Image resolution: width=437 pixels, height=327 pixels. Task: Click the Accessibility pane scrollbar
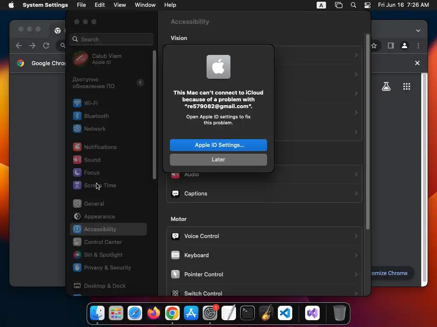tap(367, 132)
